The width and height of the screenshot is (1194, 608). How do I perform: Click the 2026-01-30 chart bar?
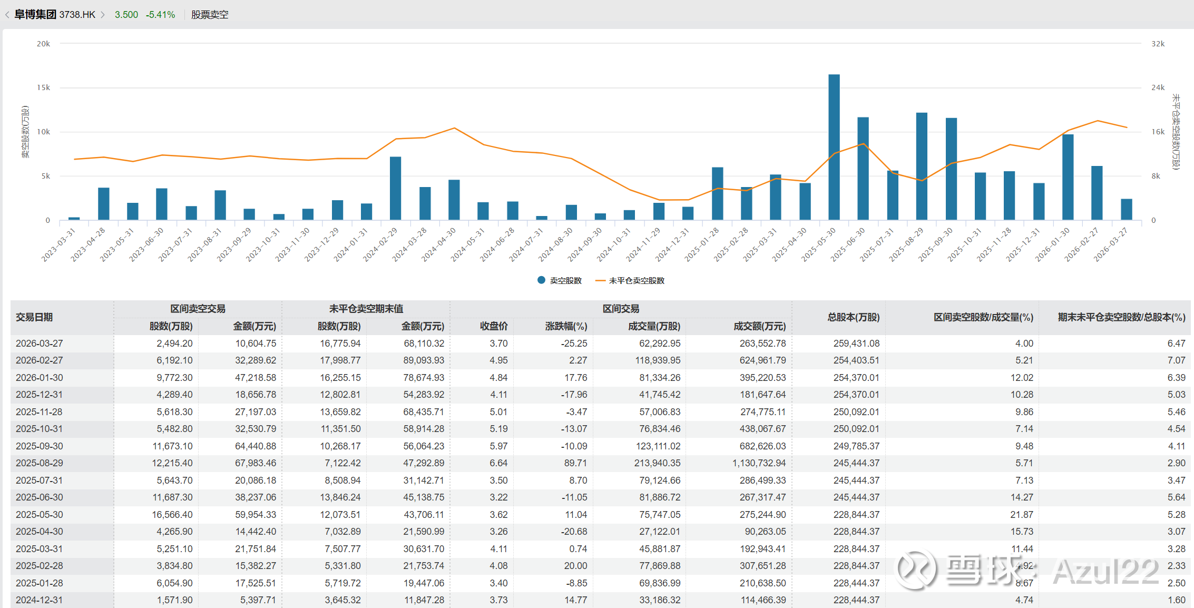coord(1068,178)
